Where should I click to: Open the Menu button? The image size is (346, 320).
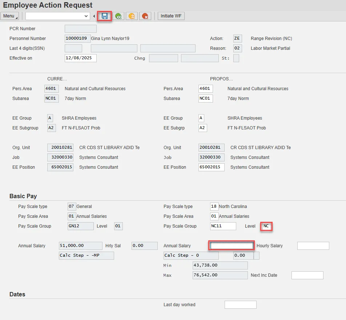click(x=9, y=16)
